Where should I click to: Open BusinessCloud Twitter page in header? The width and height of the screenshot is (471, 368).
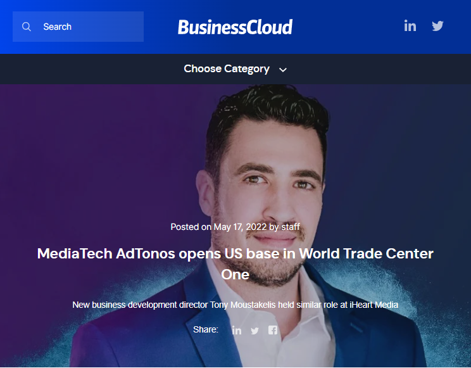click(x=437, y=26)
